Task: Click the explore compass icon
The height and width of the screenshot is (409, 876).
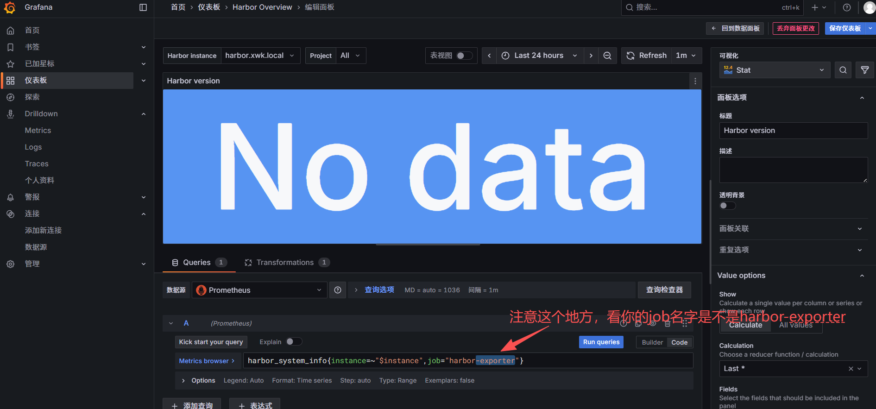Action: point(11,97)
